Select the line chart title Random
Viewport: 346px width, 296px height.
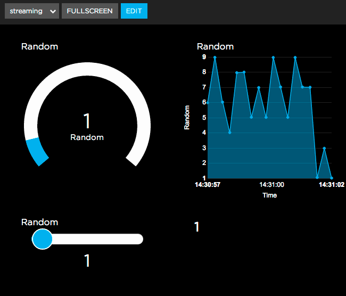click(215, 46)
